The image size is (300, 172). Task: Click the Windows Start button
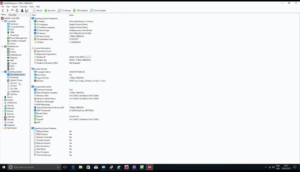point(4,167)
